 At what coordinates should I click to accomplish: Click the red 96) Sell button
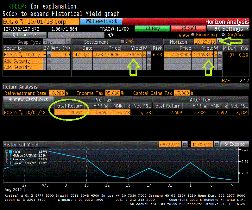click(189, 28)
